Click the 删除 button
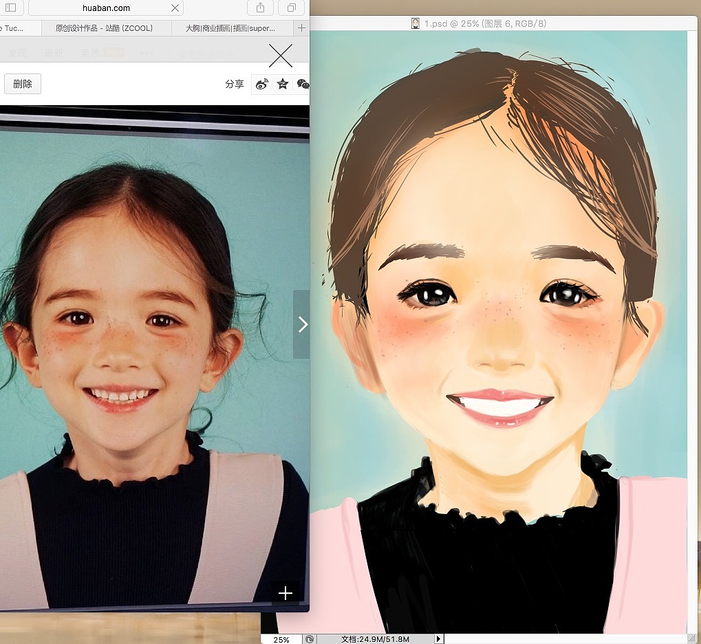The width and height of the screenshot is (701, 644). coord(23,84)
